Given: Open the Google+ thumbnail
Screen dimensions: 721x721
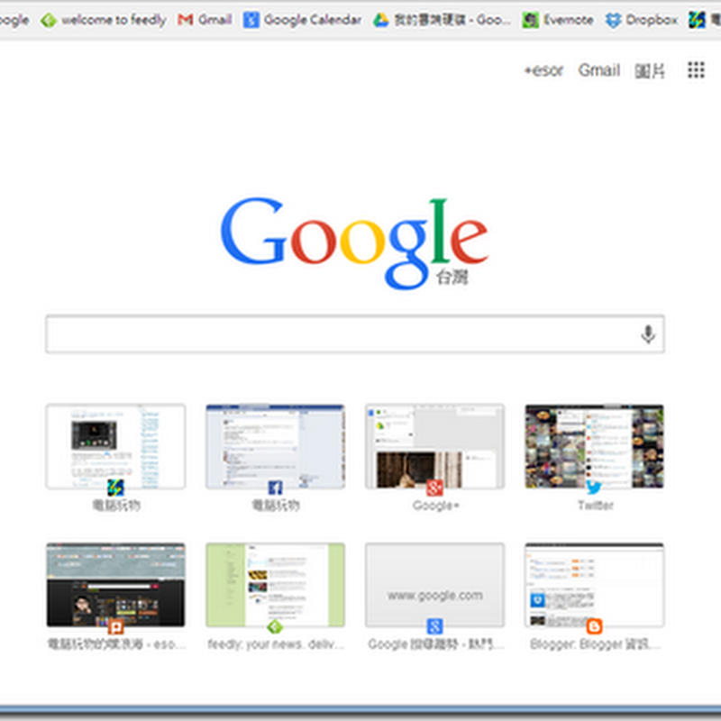Looking at the screenshot, I should pyautogui.click(x=434, y=446).
